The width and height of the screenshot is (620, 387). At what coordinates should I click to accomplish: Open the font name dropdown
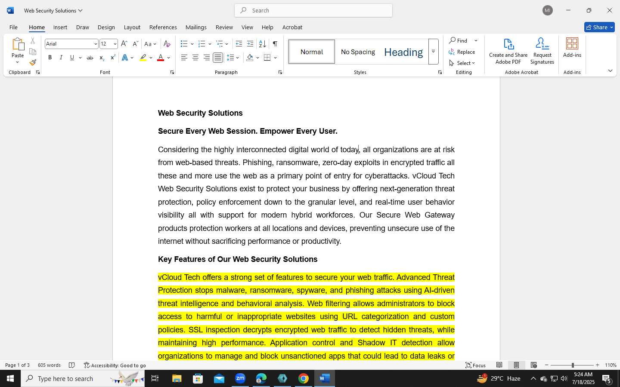coord(96,44)
